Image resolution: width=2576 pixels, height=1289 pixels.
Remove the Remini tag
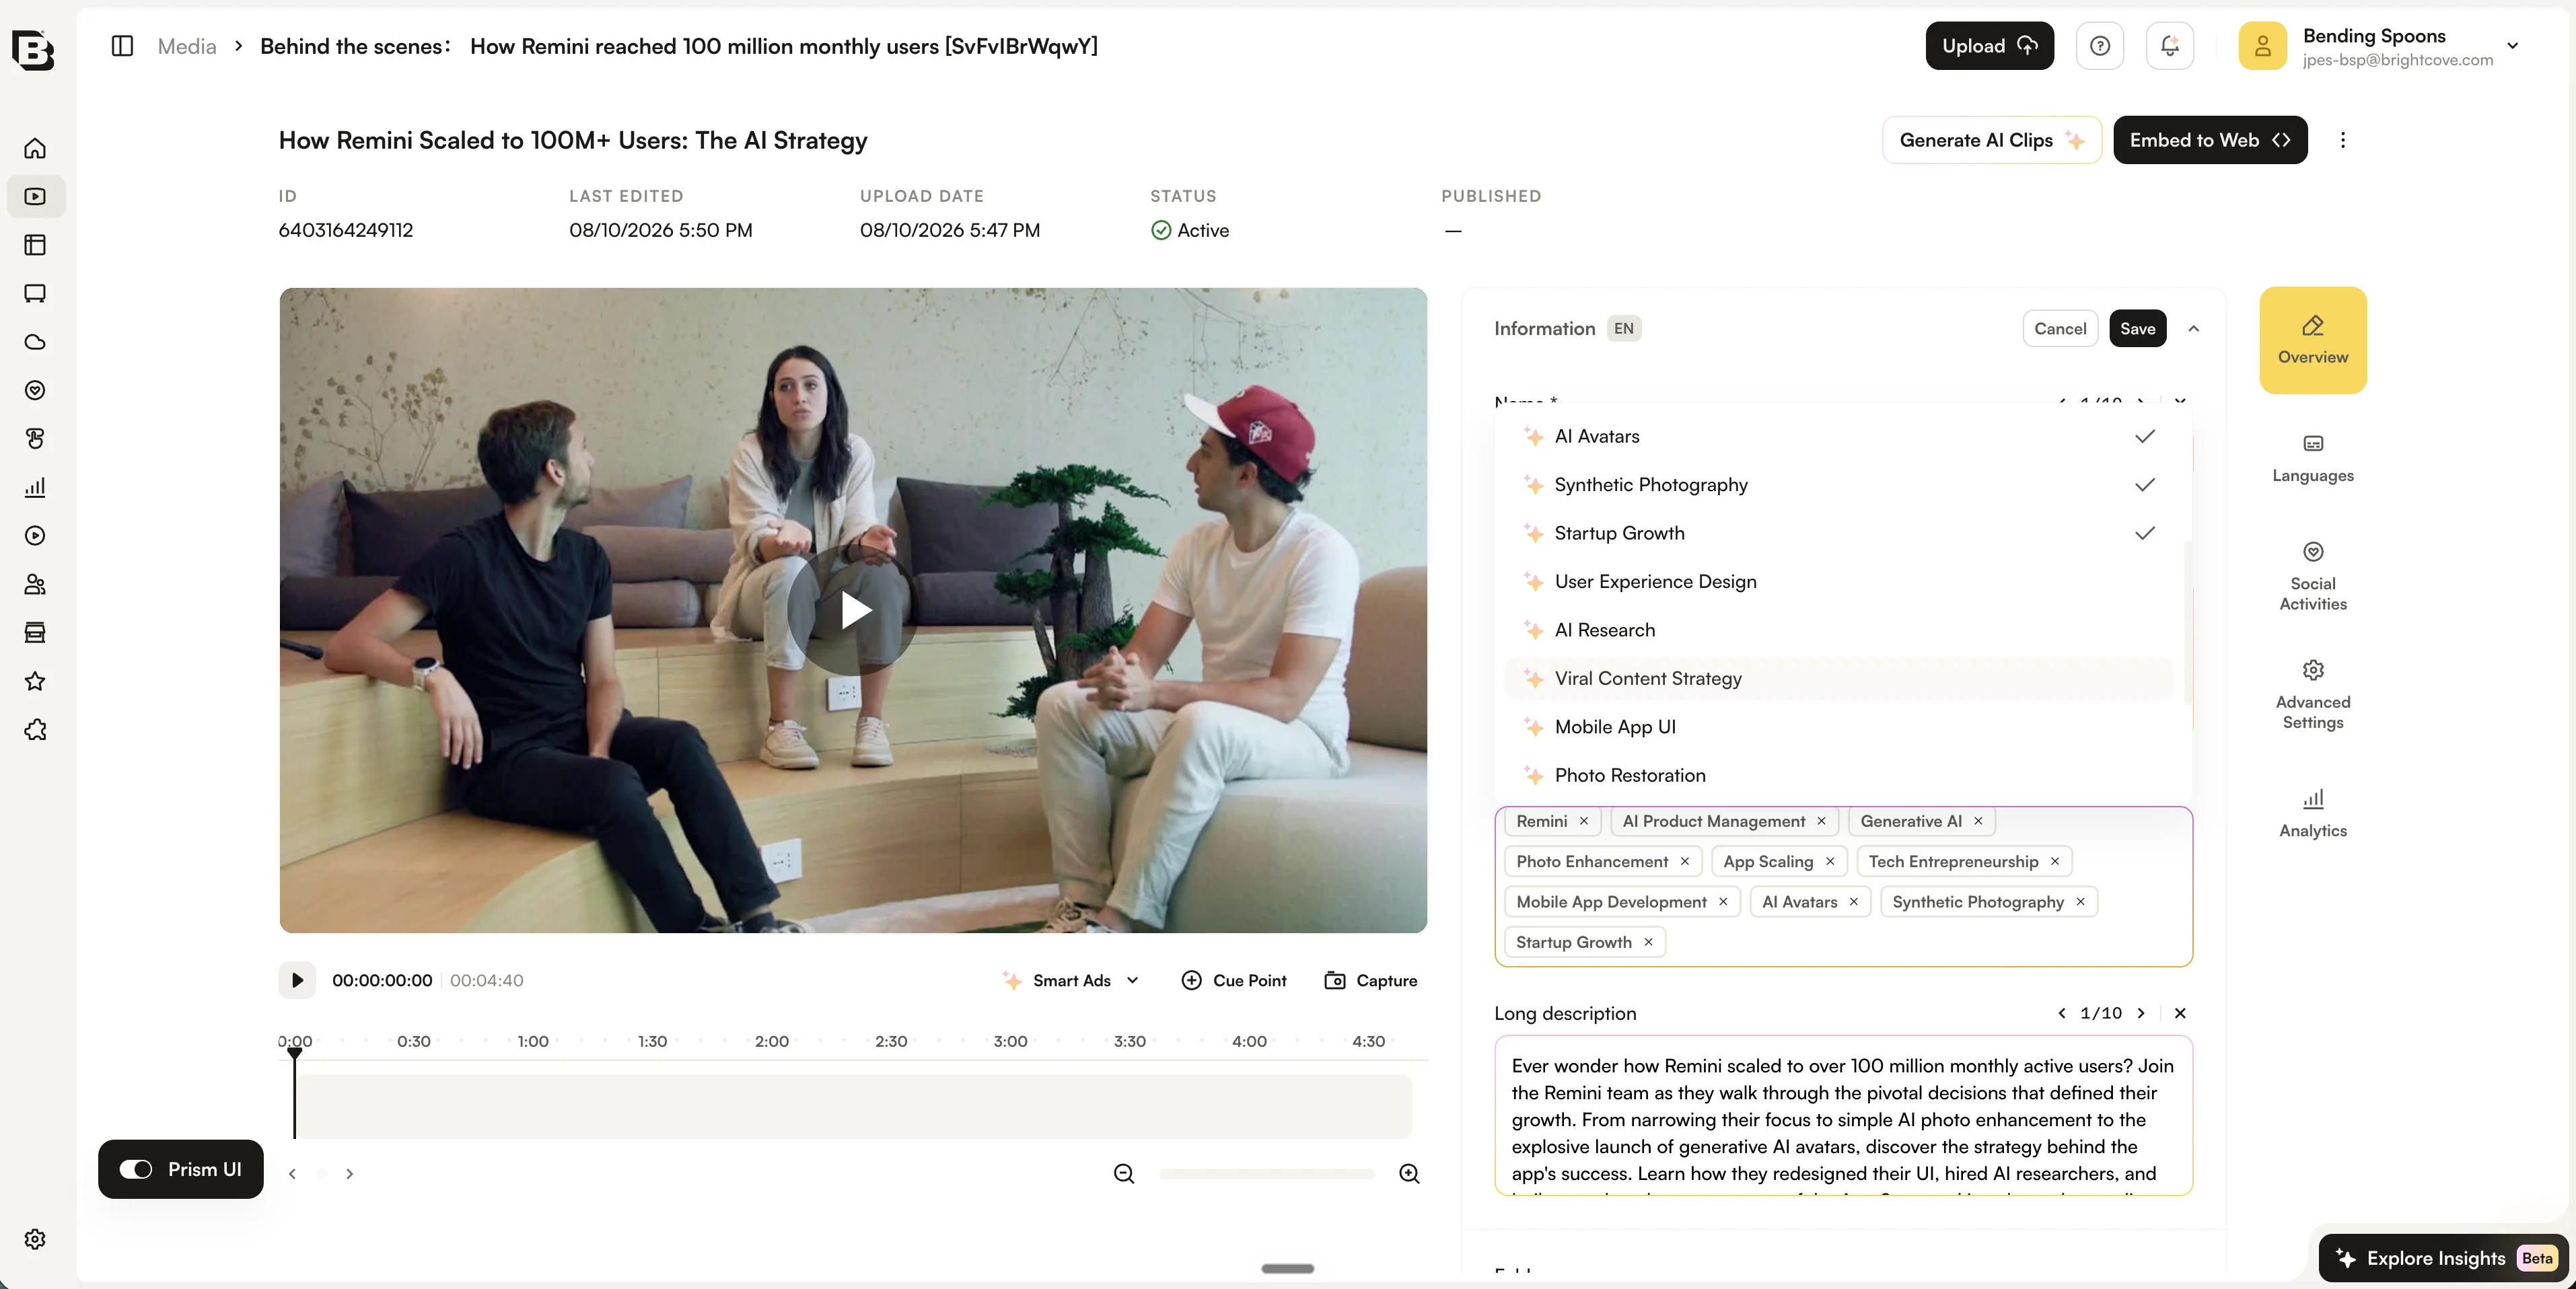tap(1584, 821)
